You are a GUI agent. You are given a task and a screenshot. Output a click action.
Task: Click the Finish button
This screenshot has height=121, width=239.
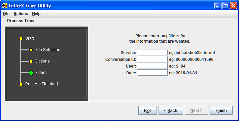tap(221, 110)
